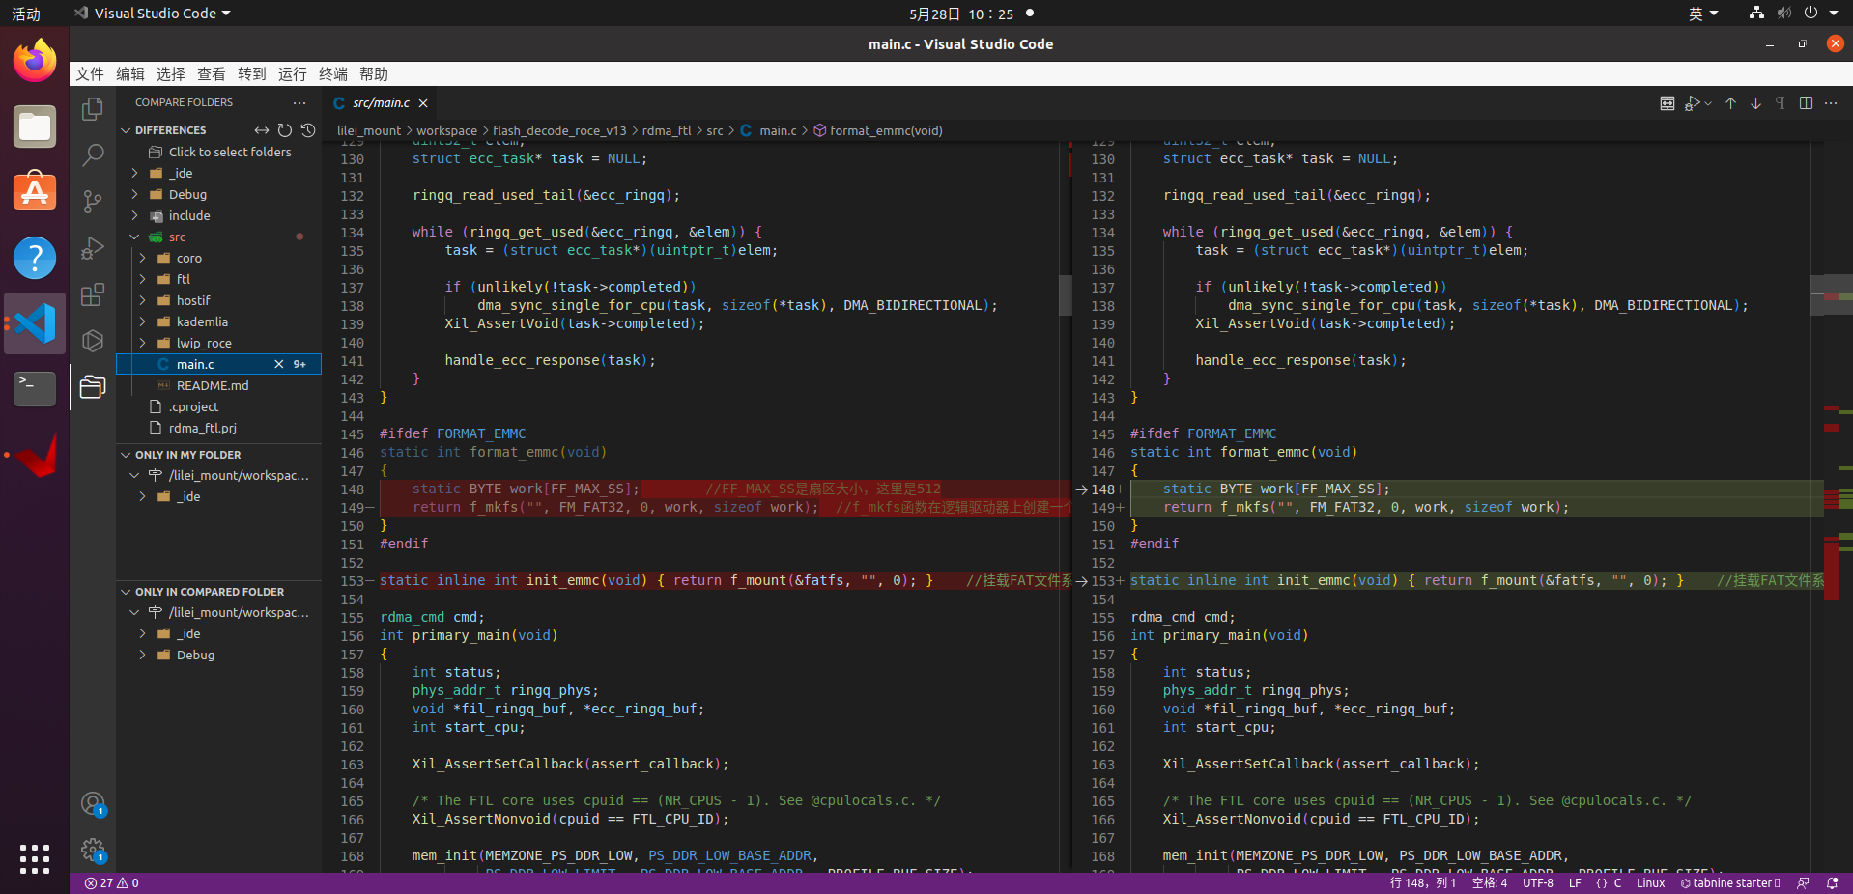The height and width of the screenshot is (894, 1853).
Task: Open the hexagon extension view in activity bar
Action: click(x=93, y=341)
